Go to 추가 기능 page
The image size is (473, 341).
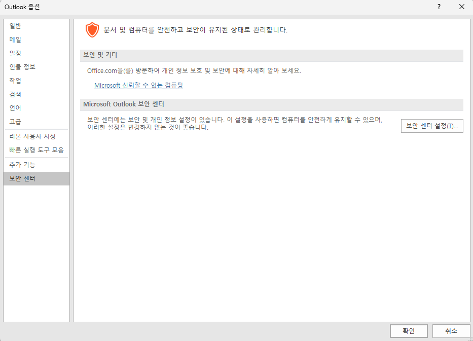click(36, 165)
